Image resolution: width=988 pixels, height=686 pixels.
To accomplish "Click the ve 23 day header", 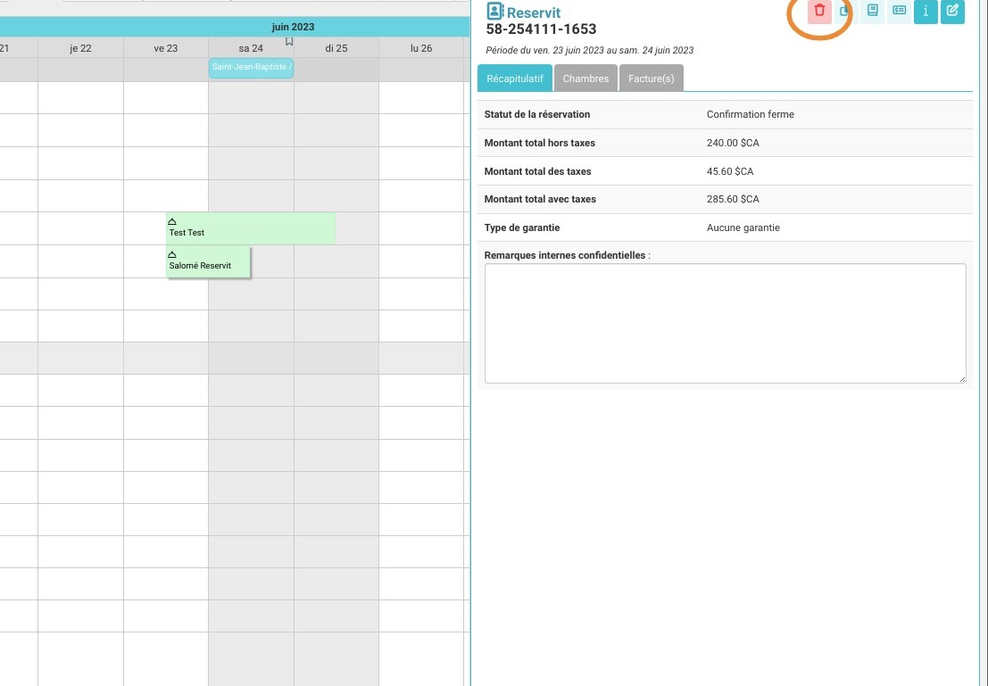I will pos(166,48).
